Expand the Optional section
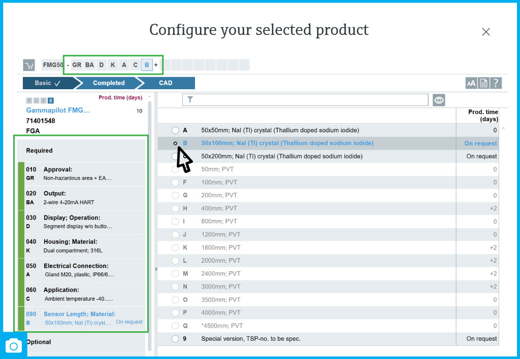Screen dimensions: 520x359 click(39, 342)
